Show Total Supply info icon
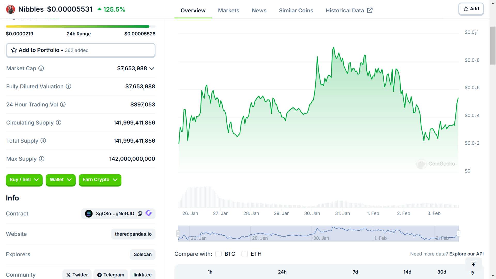Image resolution: width=496 pixels, height=279 pixels. (x=43, y=141)
